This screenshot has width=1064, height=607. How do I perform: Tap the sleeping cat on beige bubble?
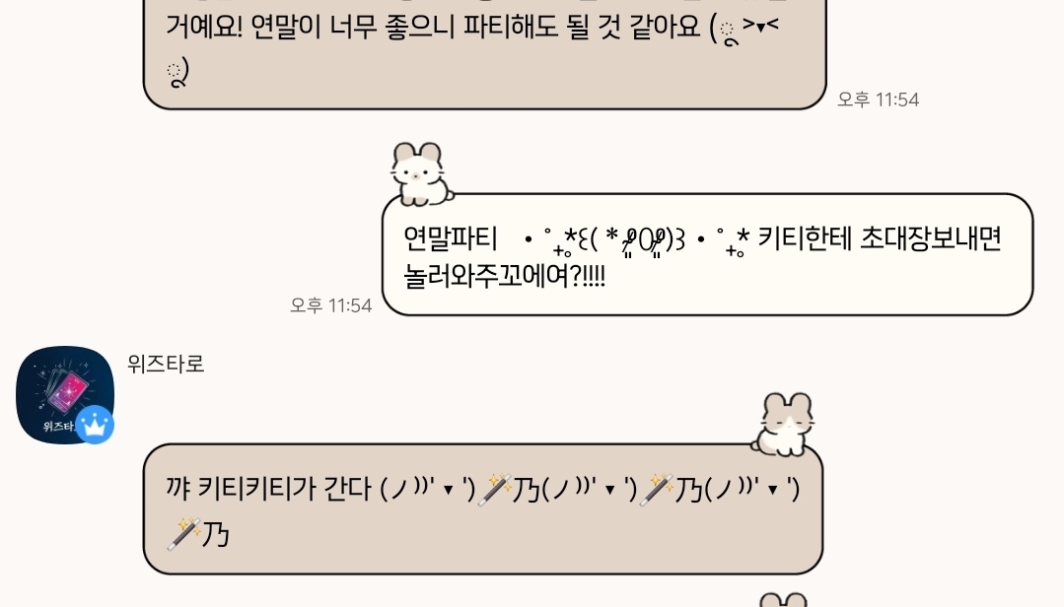click(x=784, y=424)
